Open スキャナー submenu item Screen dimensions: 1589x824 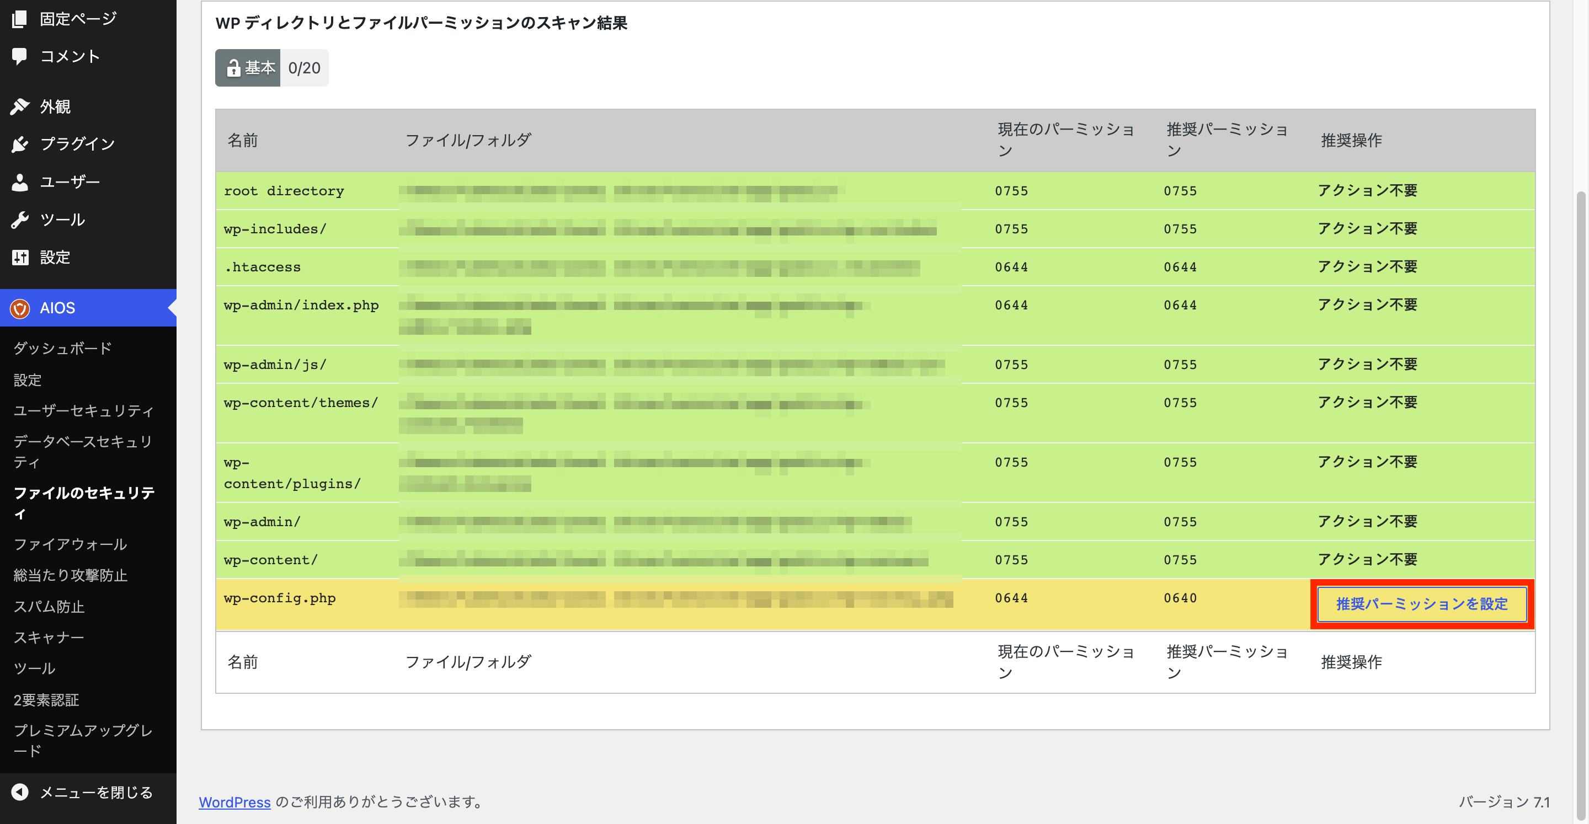(49, 638)
